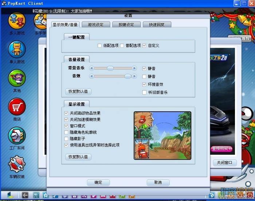Screen dimensions: 255x201
Task: Toggle 关闭加速模糊效果 checkbox
Action: click(x=66, y=119)
